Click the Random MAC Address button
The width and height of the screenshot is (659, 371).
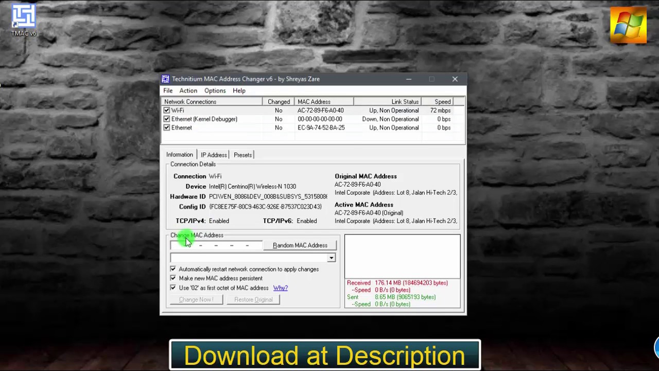[x=300, y=245]
